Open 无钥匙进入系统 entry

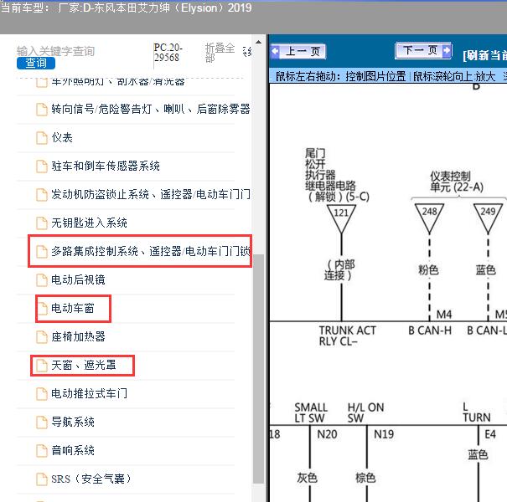point(89,223)
